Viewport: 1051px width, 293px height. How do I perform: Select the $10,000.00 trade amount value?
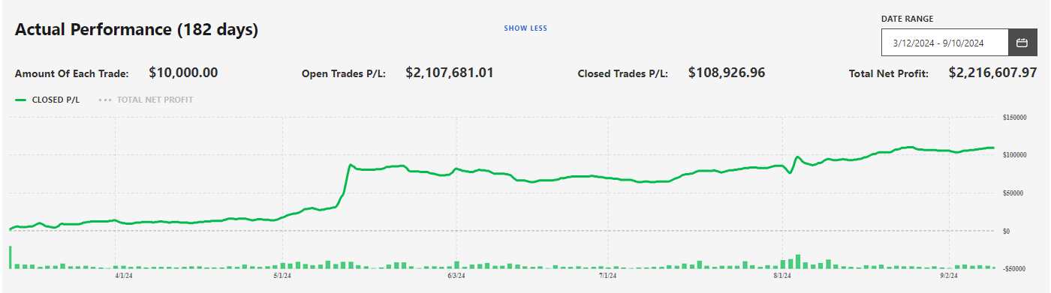(183, 73)
